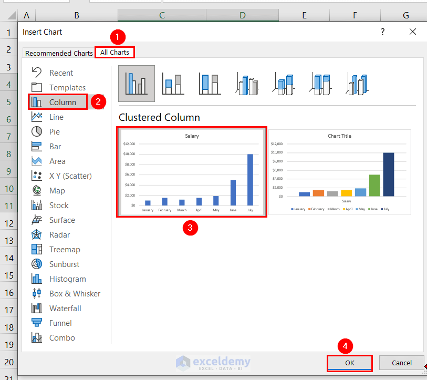This screenshot has width=427, height=380.
Task: Click the worksheet Select All corner triangle
Action: pos(12,15)
